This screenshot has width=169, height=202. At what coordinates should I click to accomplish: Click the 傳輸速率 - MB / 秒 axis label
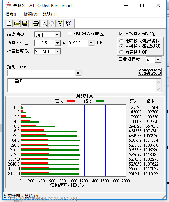tap(67, 185)
